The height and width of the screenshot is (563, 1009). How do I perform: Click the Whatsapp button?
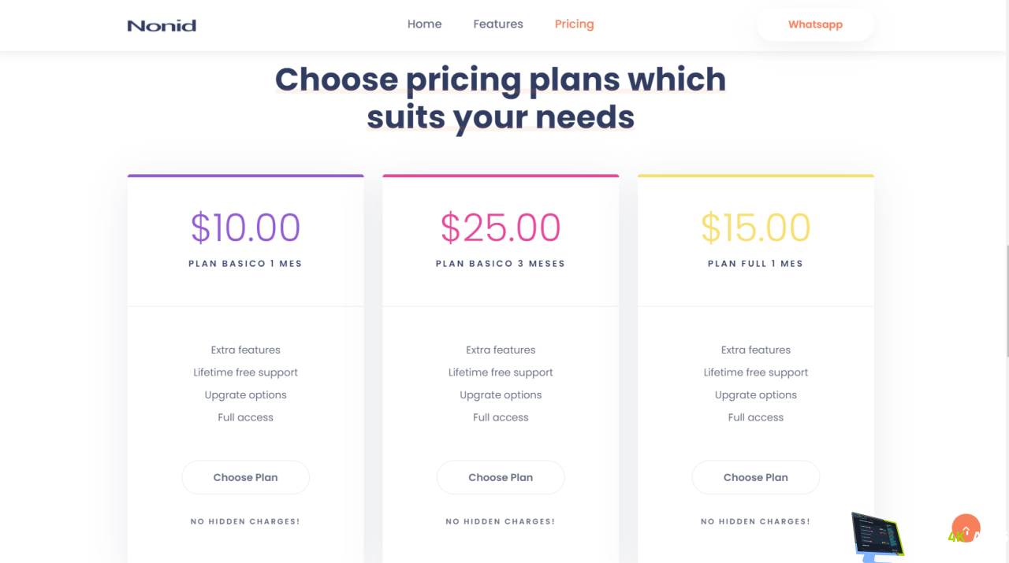click(815, 24)
